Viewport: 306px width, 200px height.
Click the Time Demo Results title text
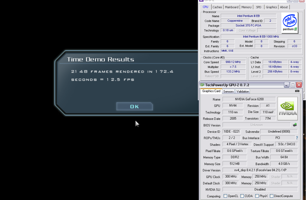100,59
